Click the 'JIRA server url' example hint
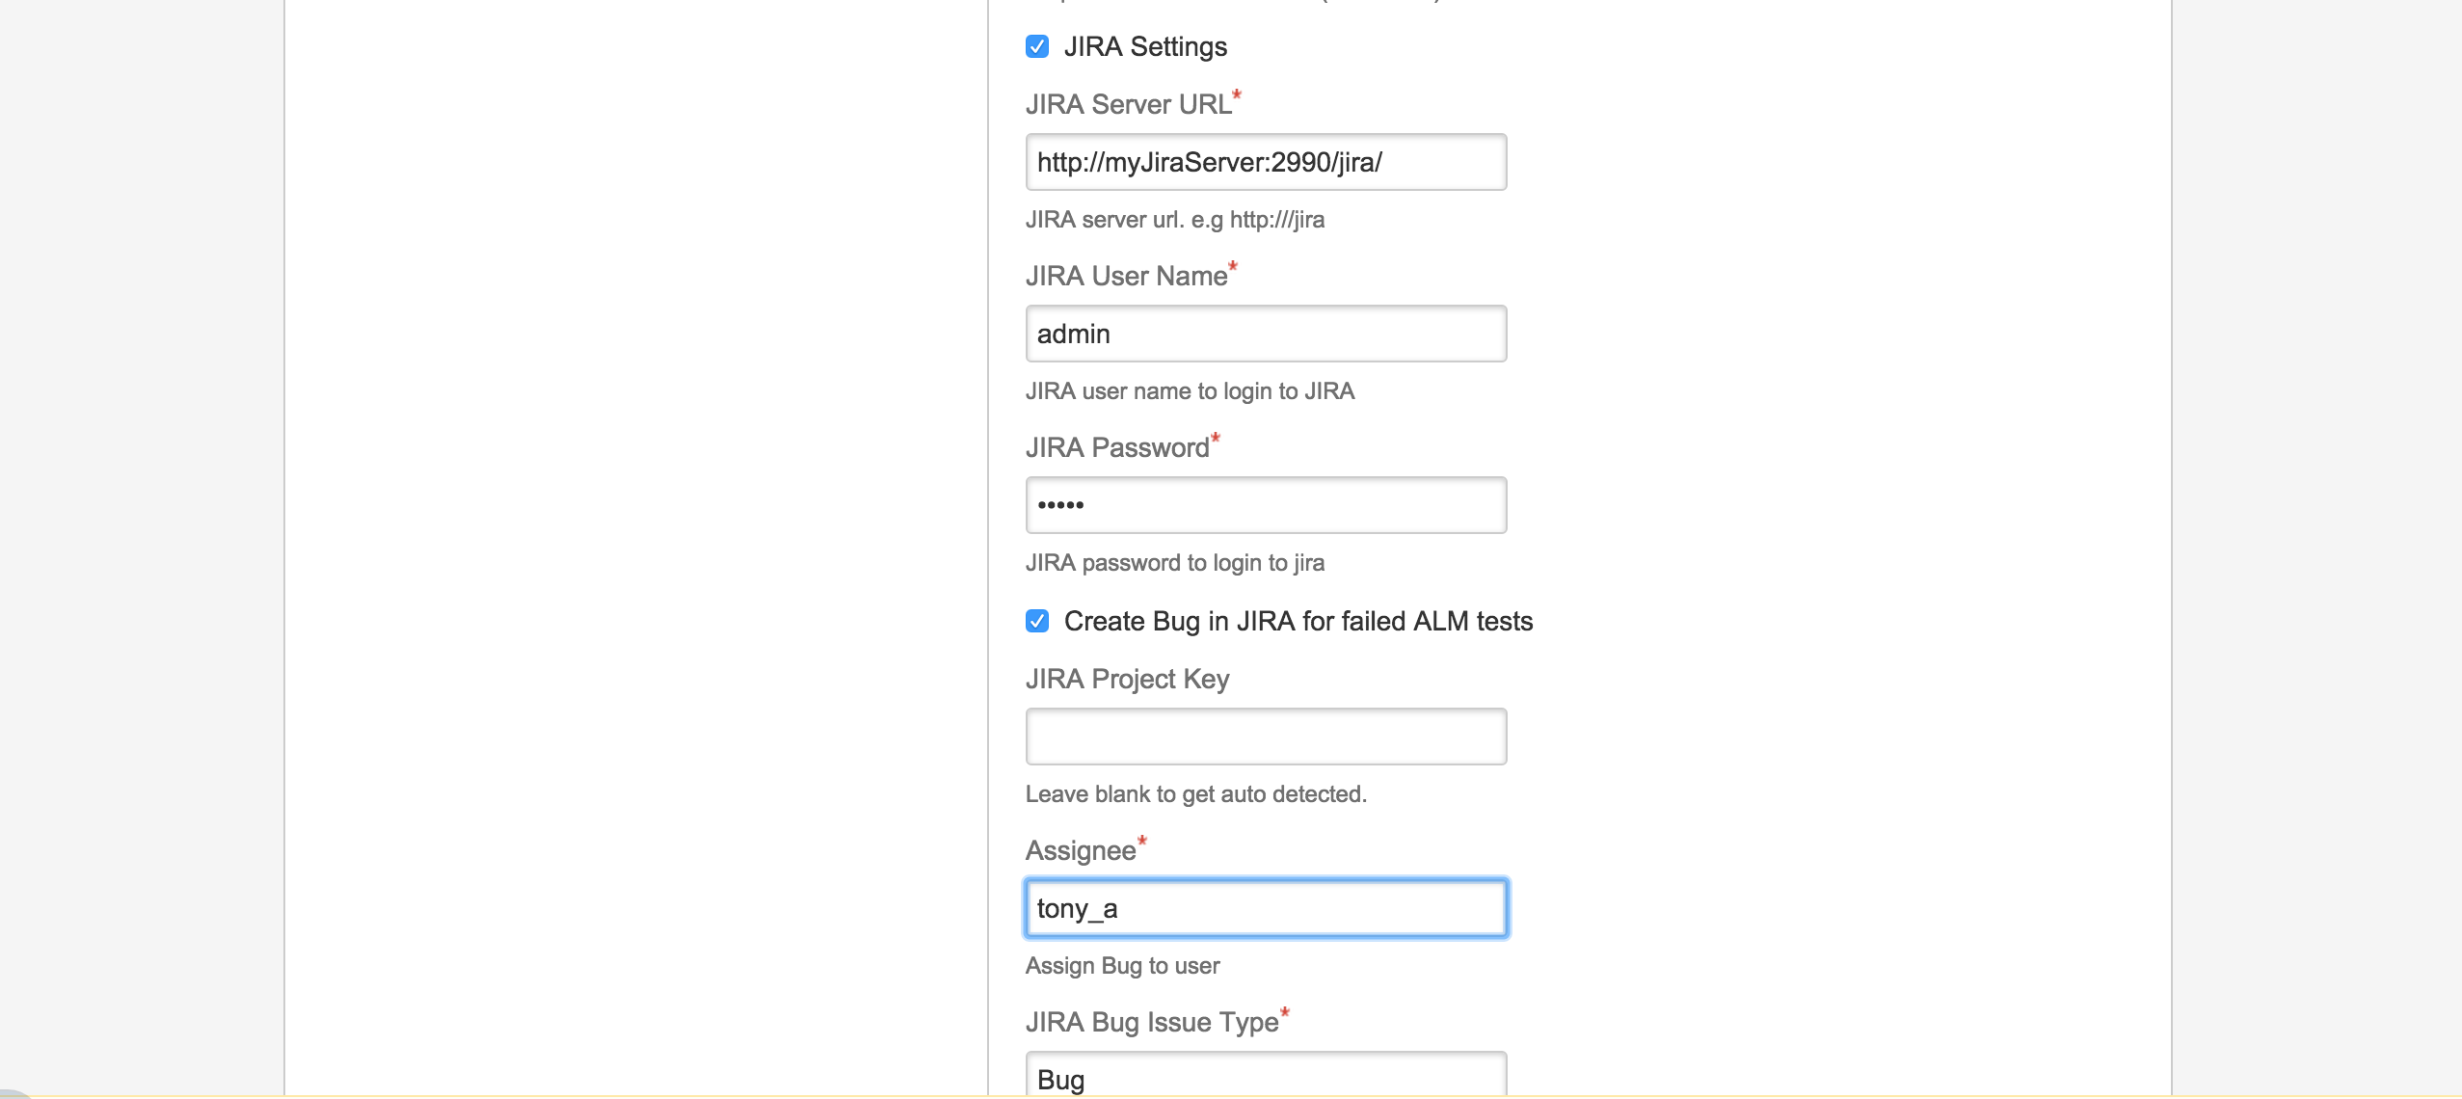The height and width of the screenshot is (1099, 2462). [1174, 220]
